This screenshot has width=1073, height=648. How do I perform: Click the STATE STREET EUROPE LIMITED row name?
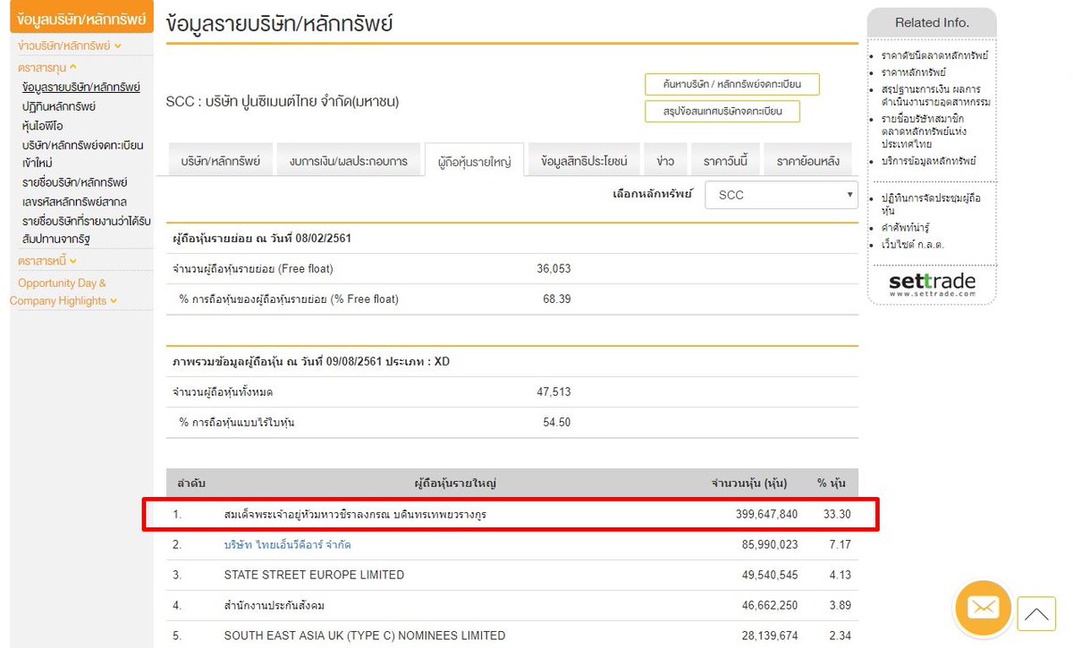314,575
